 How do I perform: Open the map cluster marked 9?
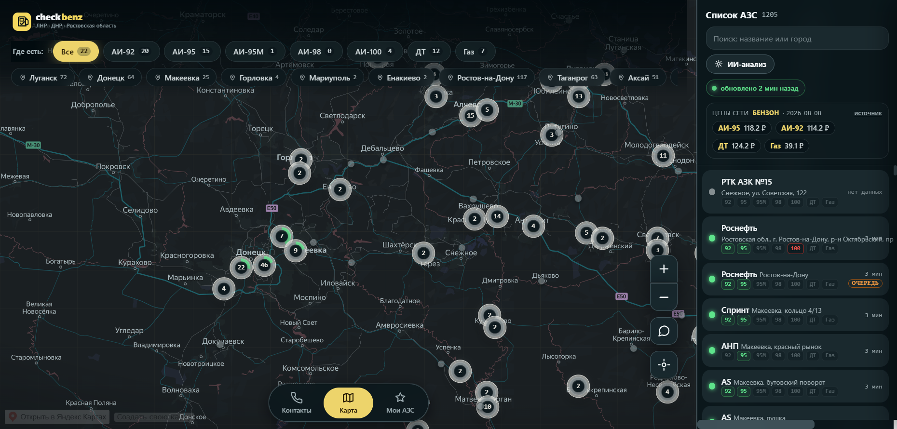[x=296, y=251]
